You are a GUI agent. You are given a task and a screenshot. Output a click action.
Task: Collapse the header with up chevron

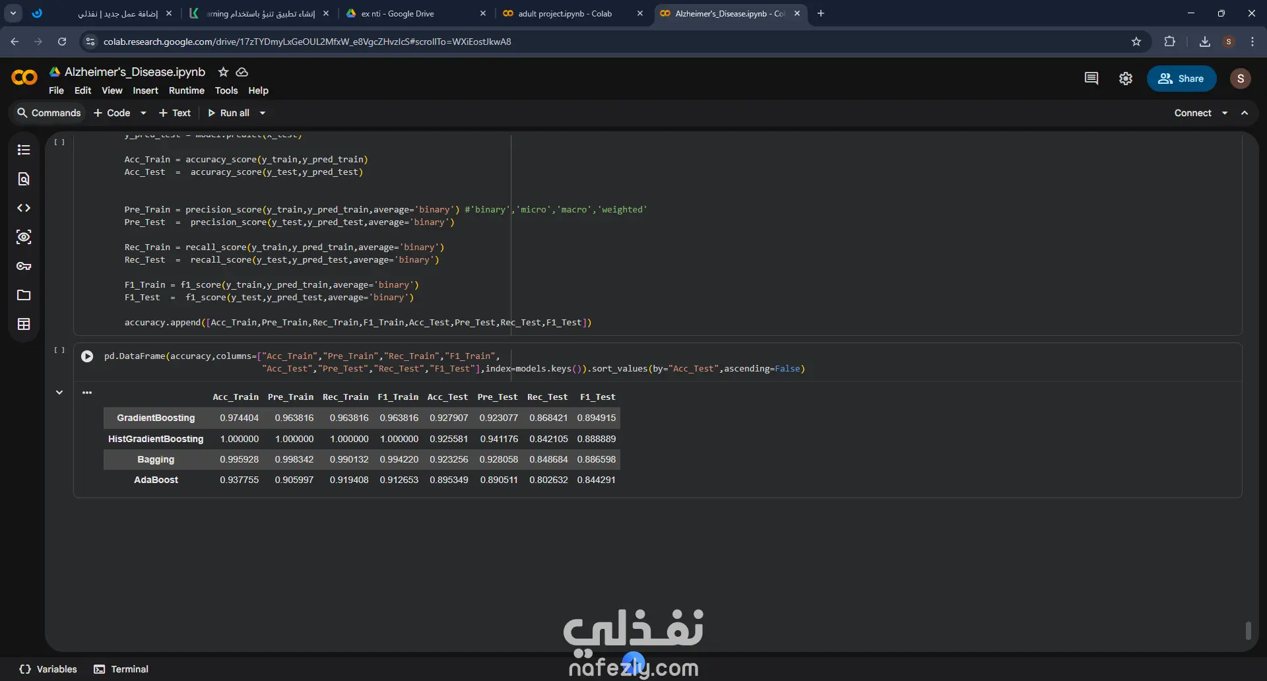click(x=1245, y=113)
